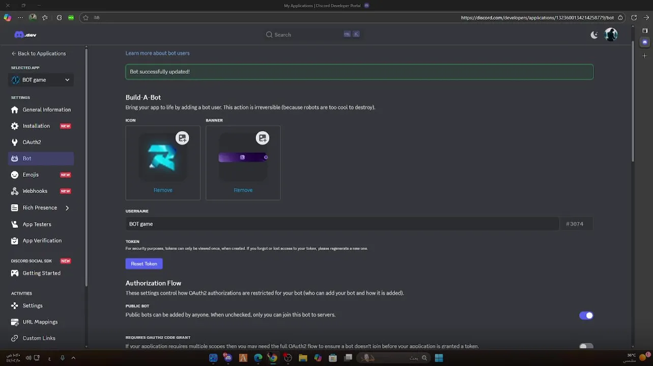Open the browser favorites star-list icon

45,17
